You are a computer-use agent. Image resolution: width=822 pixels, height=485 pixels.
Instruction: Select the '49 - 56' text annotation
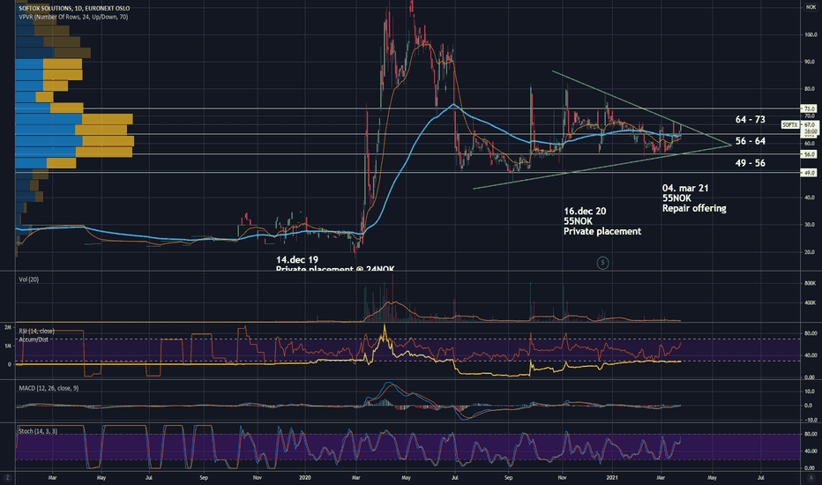(751, 163)
